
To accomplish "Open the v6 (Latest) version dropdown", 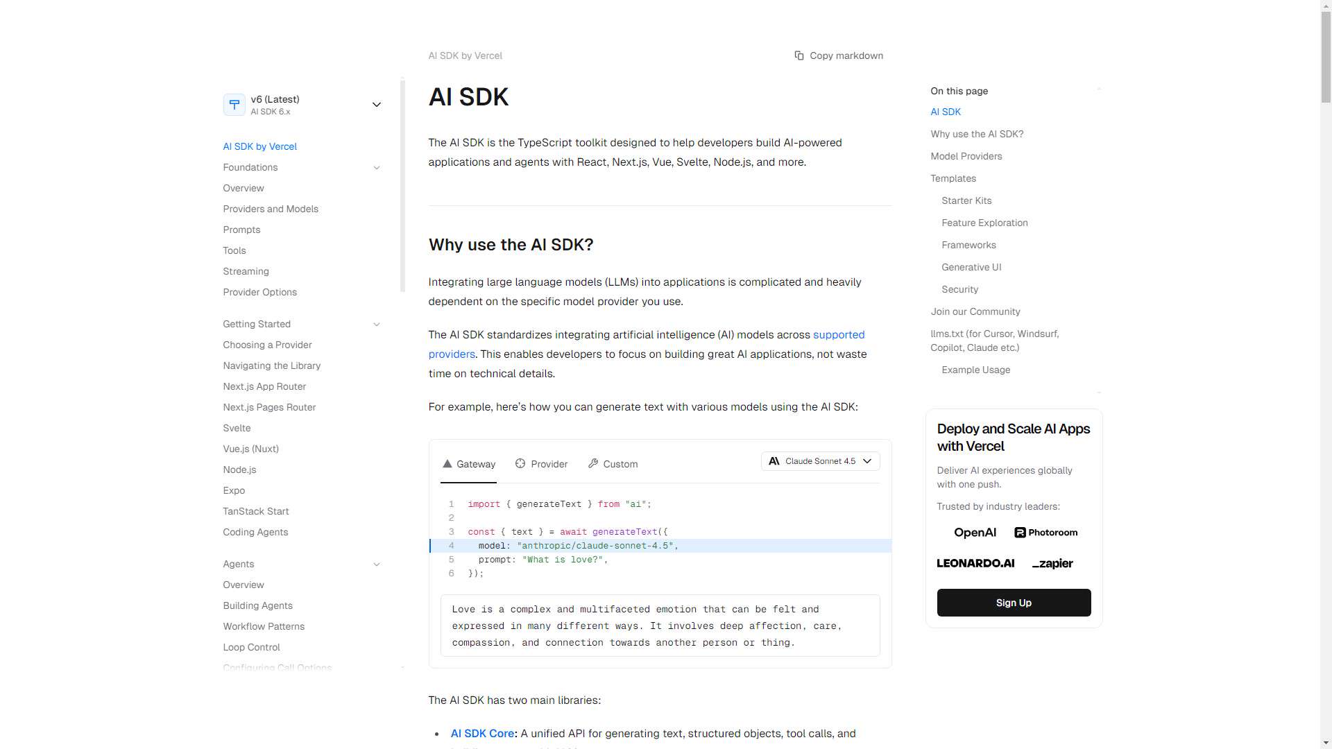I will click(303, 105).
